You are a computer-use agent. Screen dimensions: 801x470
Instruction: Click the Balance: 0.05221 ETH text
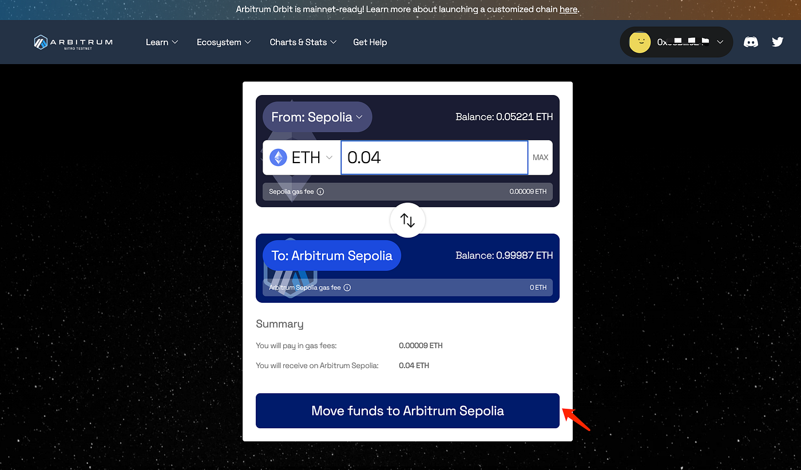[x=504, y=117]
